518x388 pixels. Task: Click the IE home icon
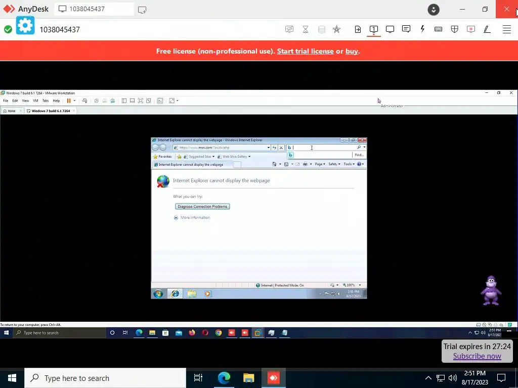coord(274,164)
